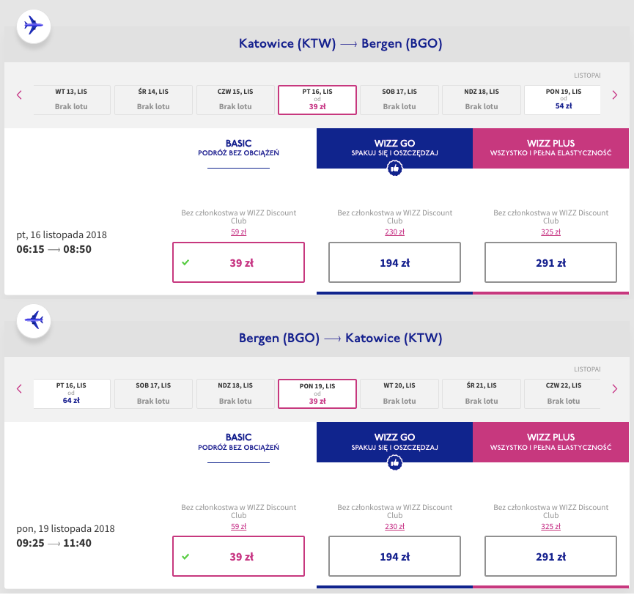Select outbound Basic fare 39 zł
The height and width of the screenshot is (595, 634).
coord(238,262)
